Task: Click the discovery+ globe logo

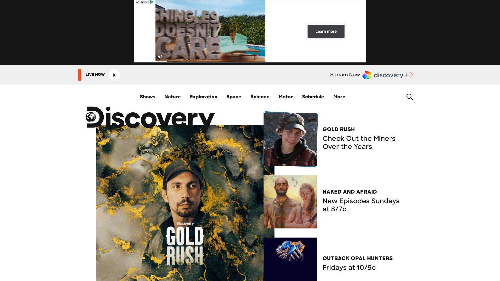Action: pos(367,75)
